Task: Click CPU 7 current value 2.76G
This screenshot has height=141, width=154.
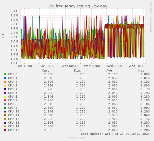Action: (49, 100)
